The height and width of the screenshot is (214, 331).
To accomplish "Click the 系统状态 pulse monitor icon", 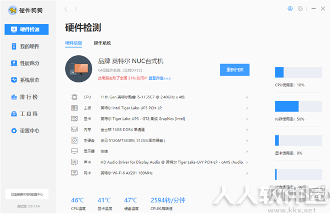I will [x=14, y=80].
